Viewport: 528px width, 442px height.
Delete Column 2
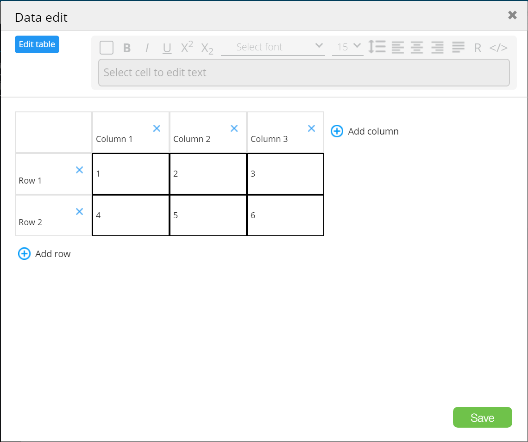click(234, 129)
